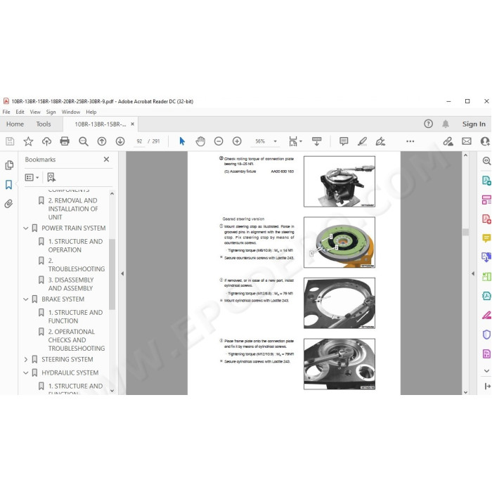
Task: Collapse left navigation pane arrow
Action: [x=122, y=273]
